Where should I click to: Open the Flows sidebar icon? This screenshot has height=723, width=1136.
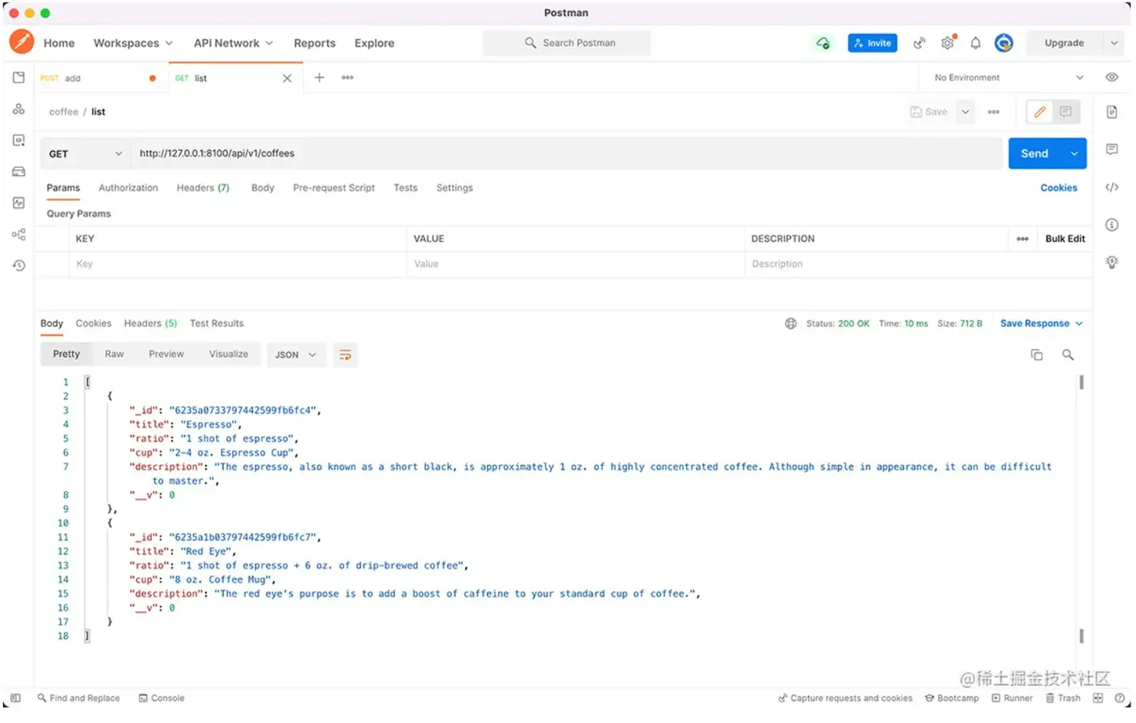pos(19,235)
